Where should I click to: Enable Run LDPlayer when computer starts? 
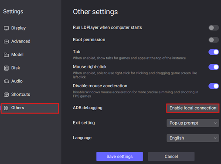click(x=214, y=28)
